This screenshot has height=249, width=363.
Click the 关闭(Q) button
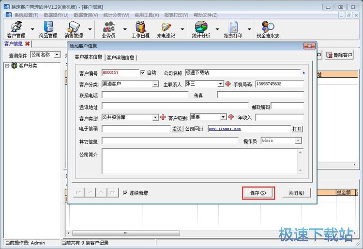pos(296,193)
